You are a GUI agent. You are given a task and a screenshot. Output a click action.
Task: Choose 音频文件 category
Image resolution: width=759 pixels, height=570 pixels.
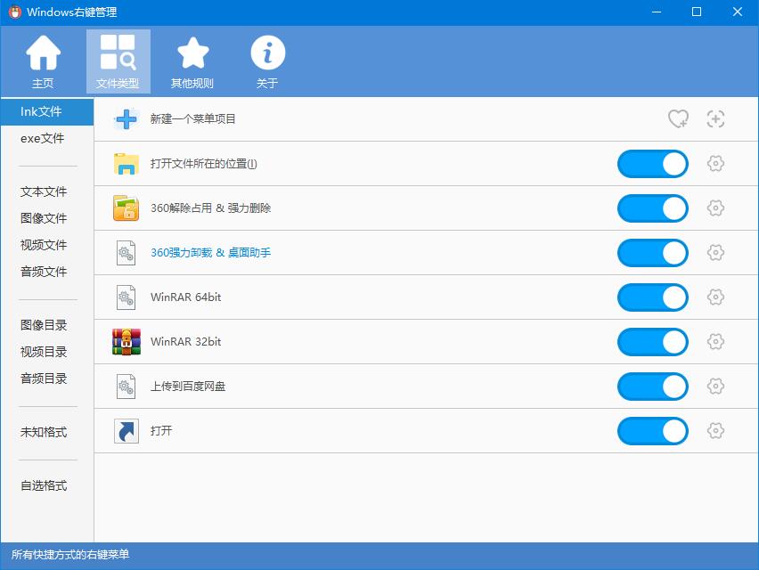pos(44,272)
